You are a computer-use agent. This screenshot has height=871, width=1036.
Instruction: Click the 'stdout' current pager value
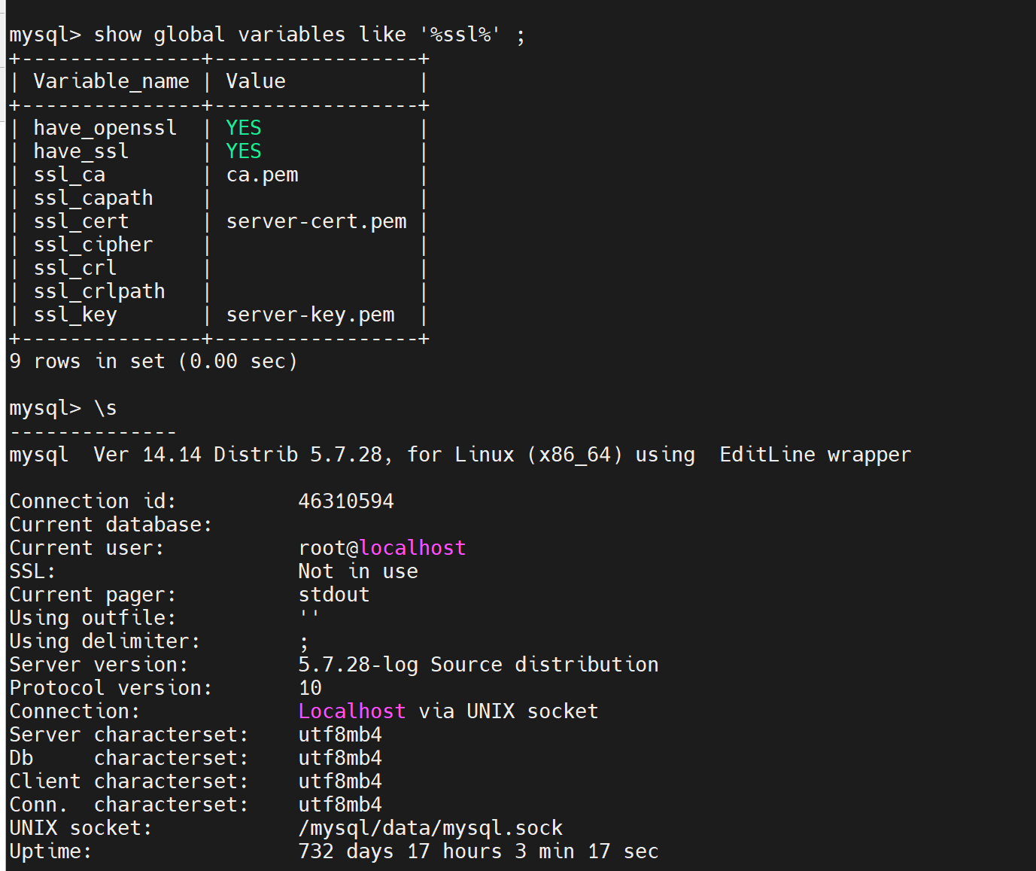click(x=334, y=595)
